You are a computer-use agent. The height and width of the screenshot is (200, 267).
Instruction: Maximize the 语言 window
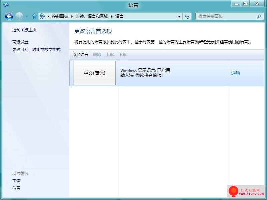(x=245, y=4)
